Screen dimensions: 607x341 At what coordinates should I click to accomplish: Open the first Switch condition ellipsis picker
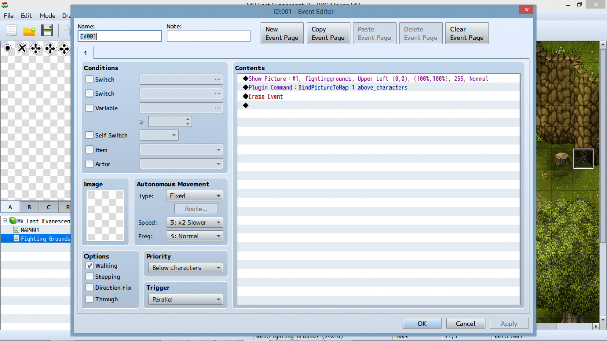click(218, 79)
